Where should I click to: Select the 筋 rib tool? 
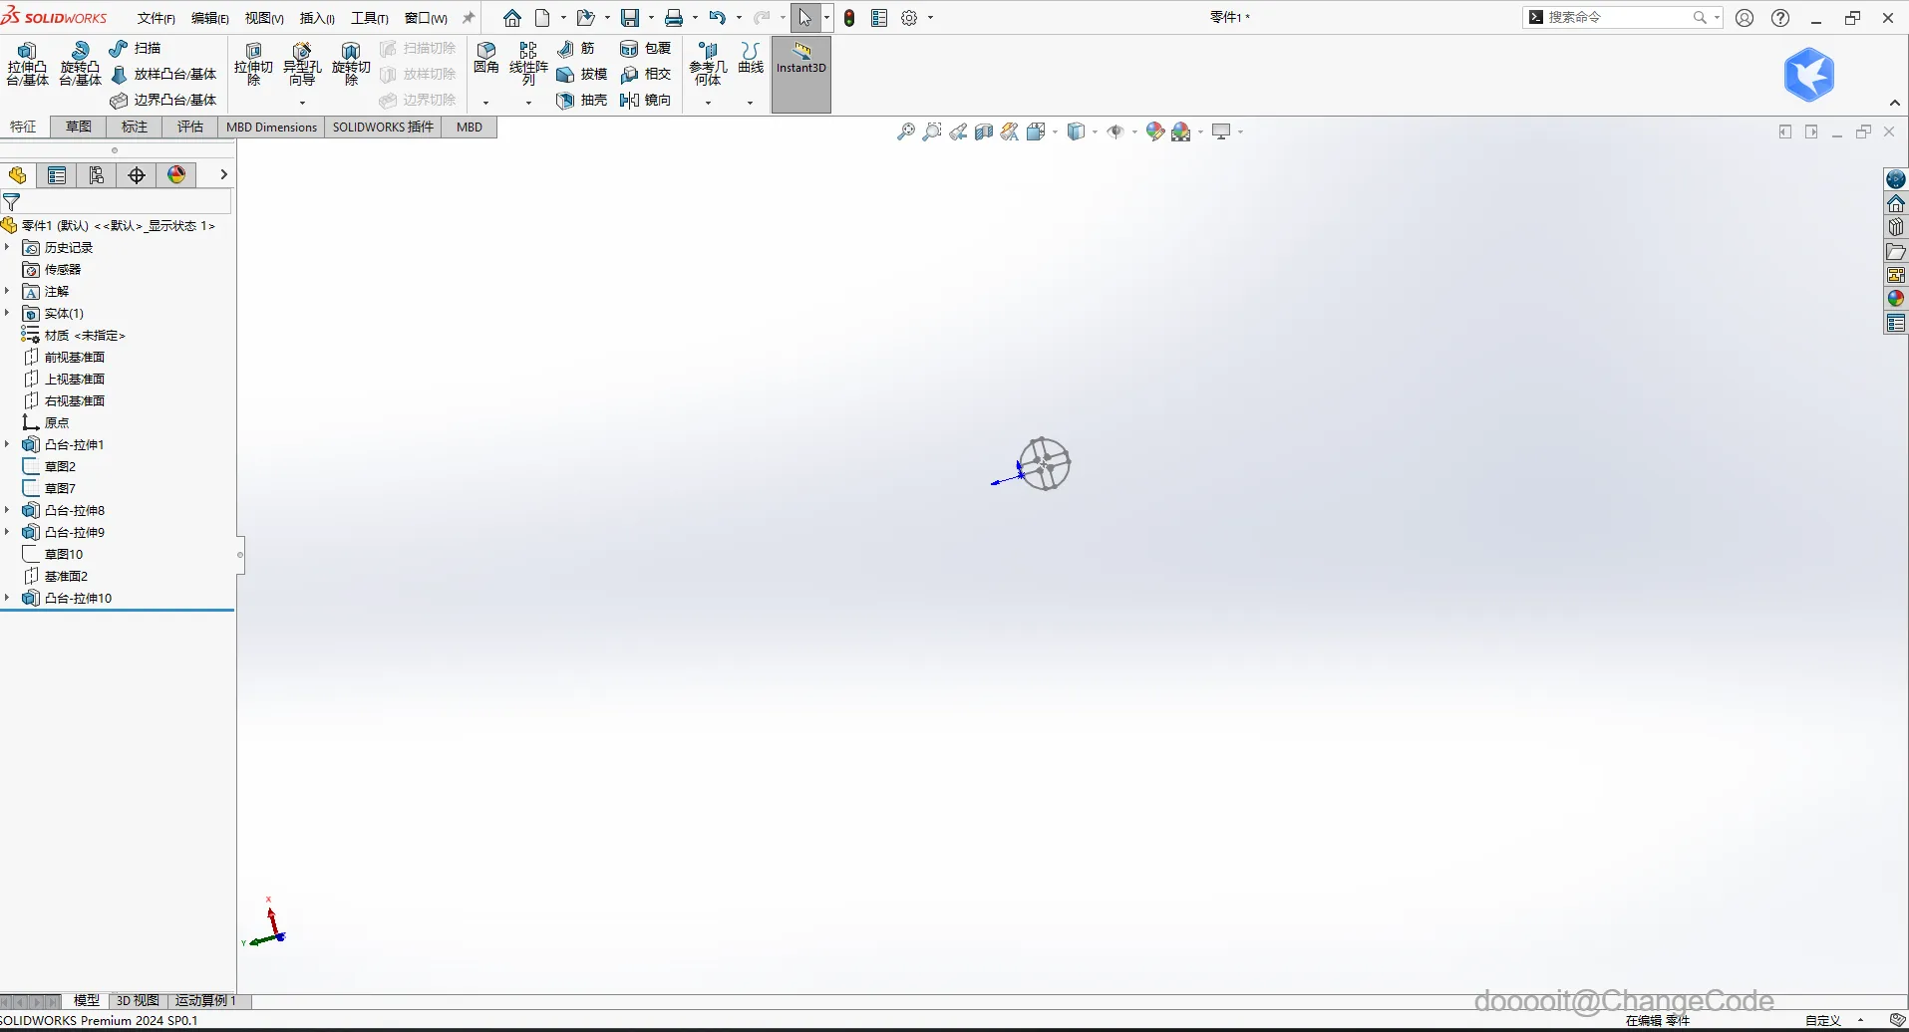click(x=576, y=48)
